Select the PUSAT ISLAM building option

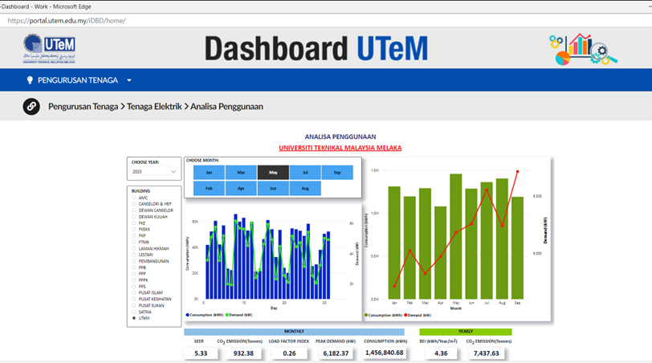pyautogui.click(x=134, y=292)
